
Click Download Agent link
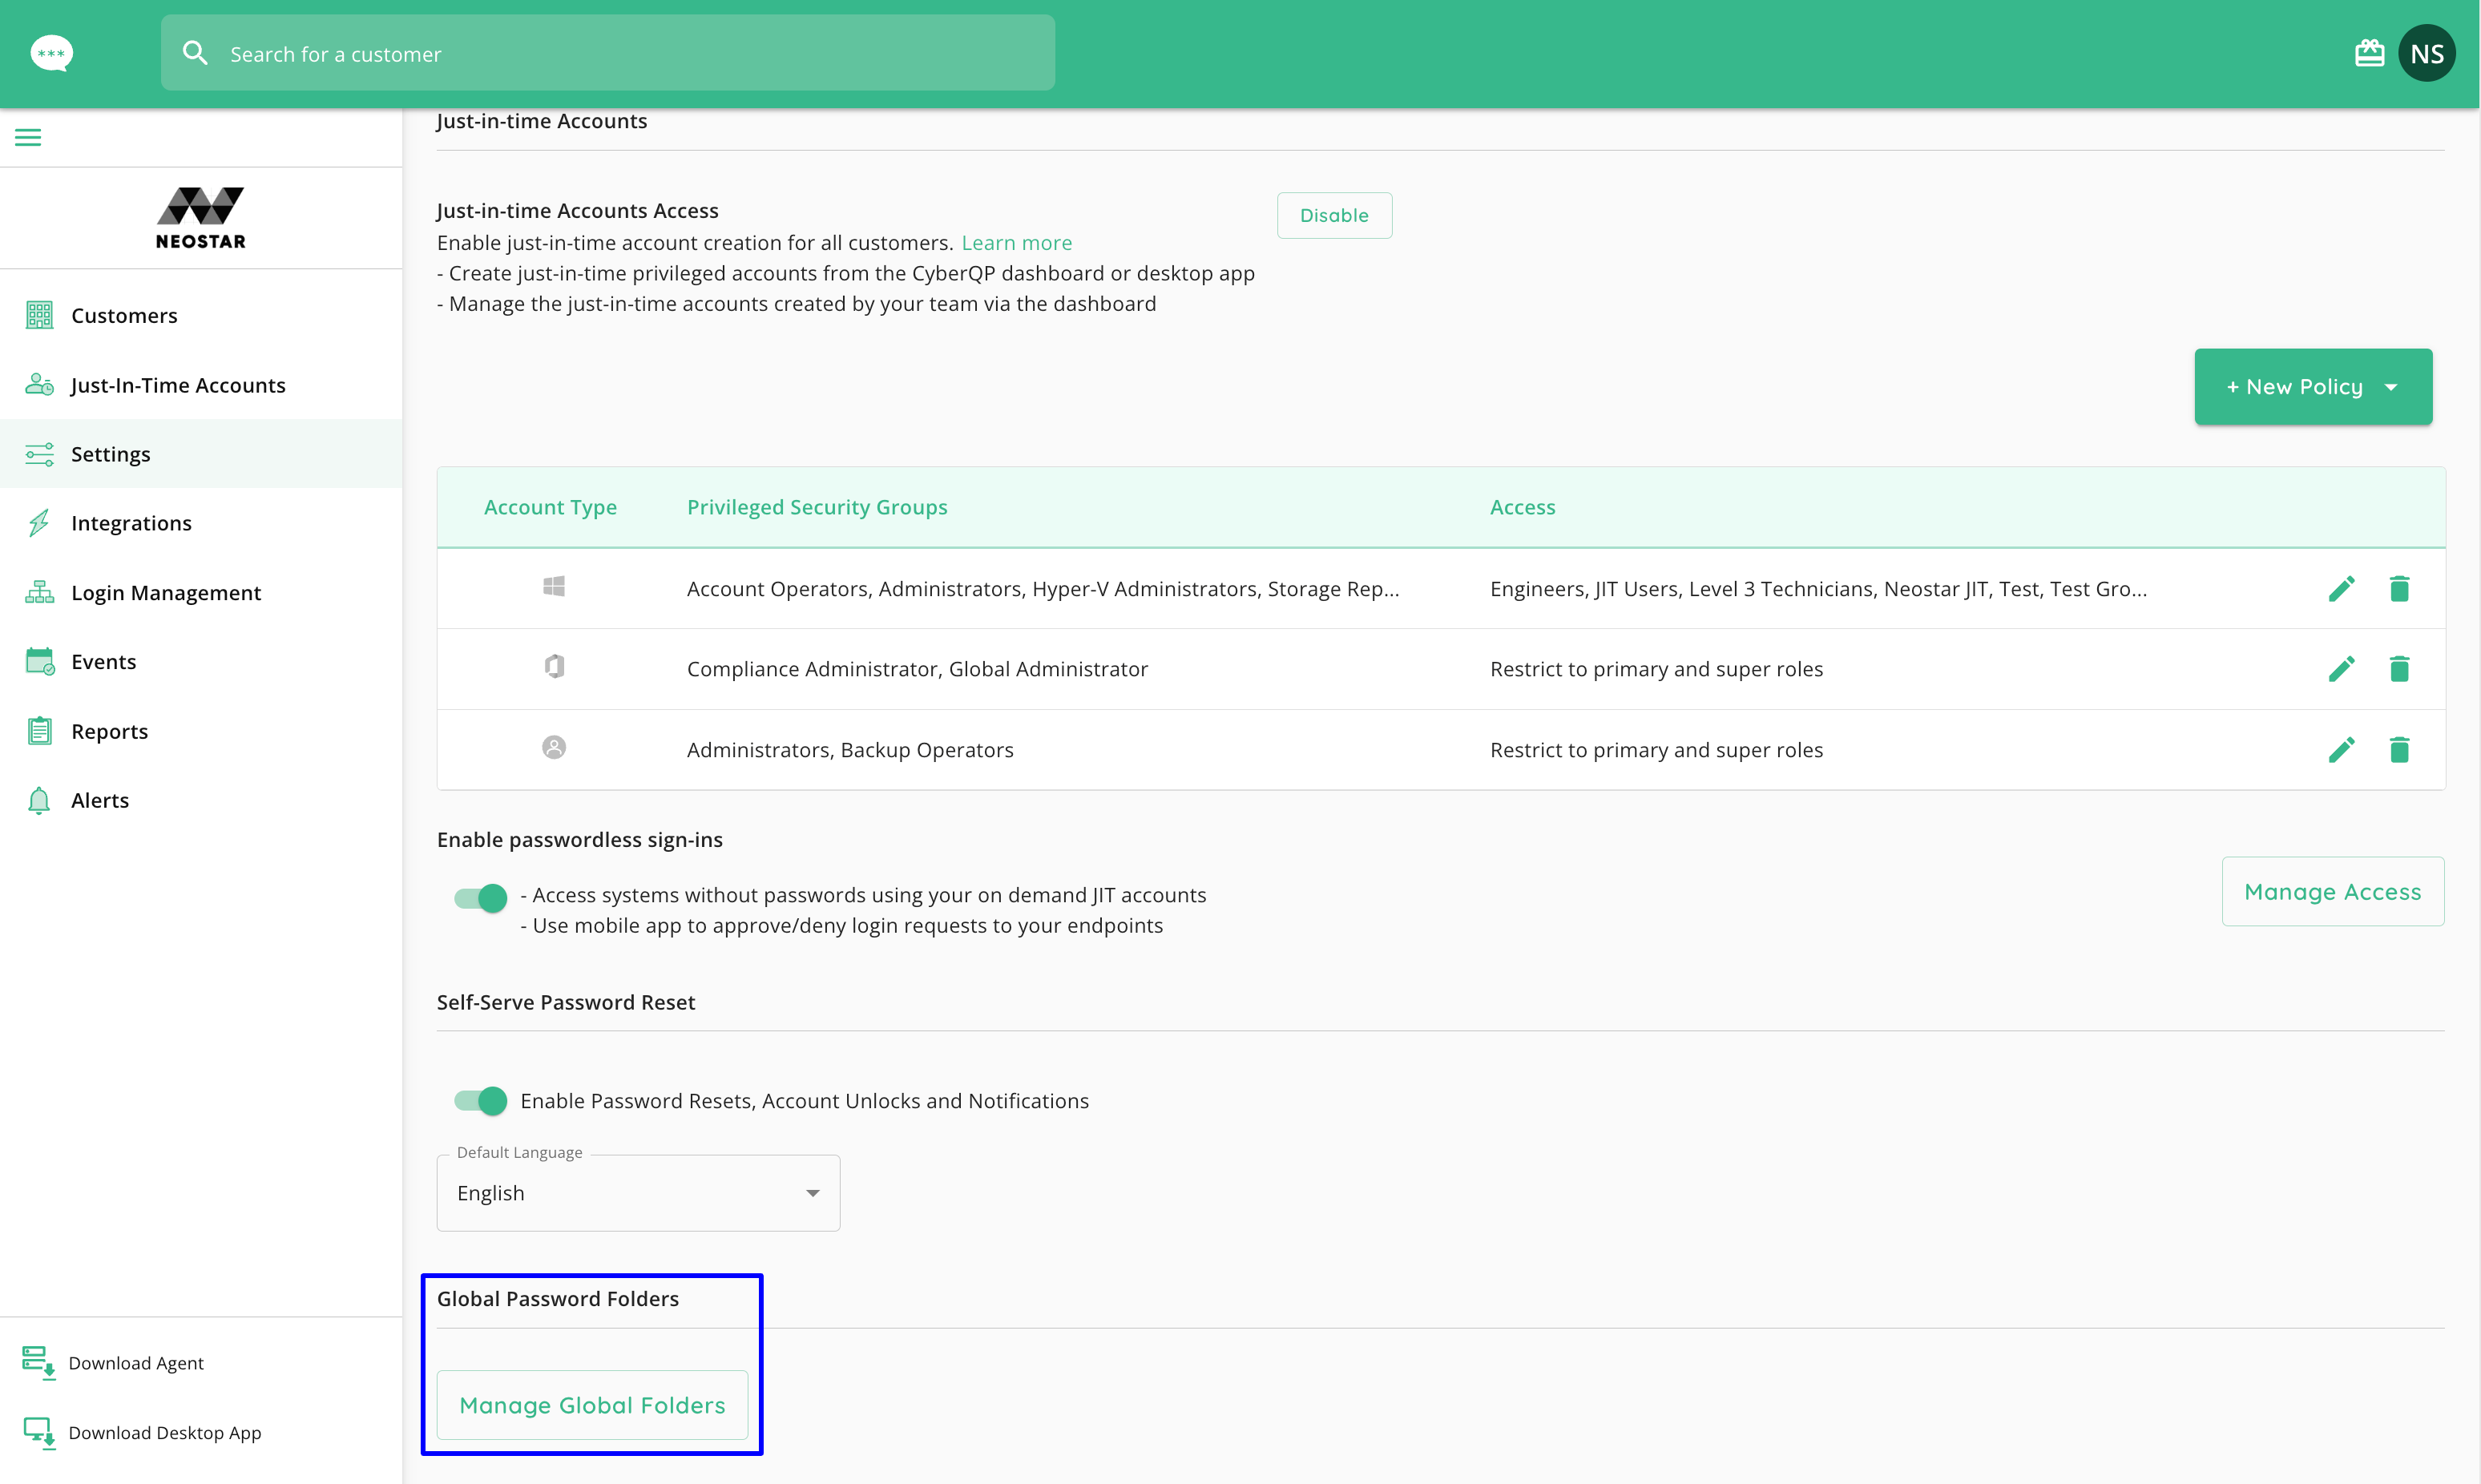coord(136,1363)
